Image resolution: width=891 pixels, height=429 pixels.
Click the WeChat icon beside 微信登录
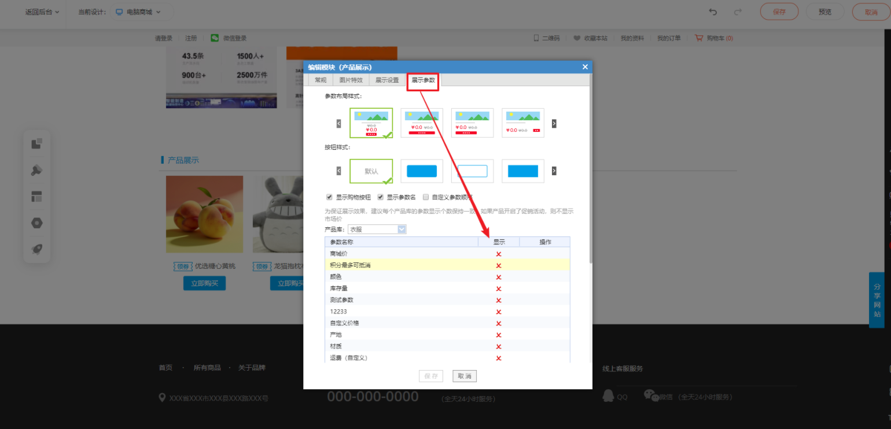pyautogui.click(x=215, y=38)
